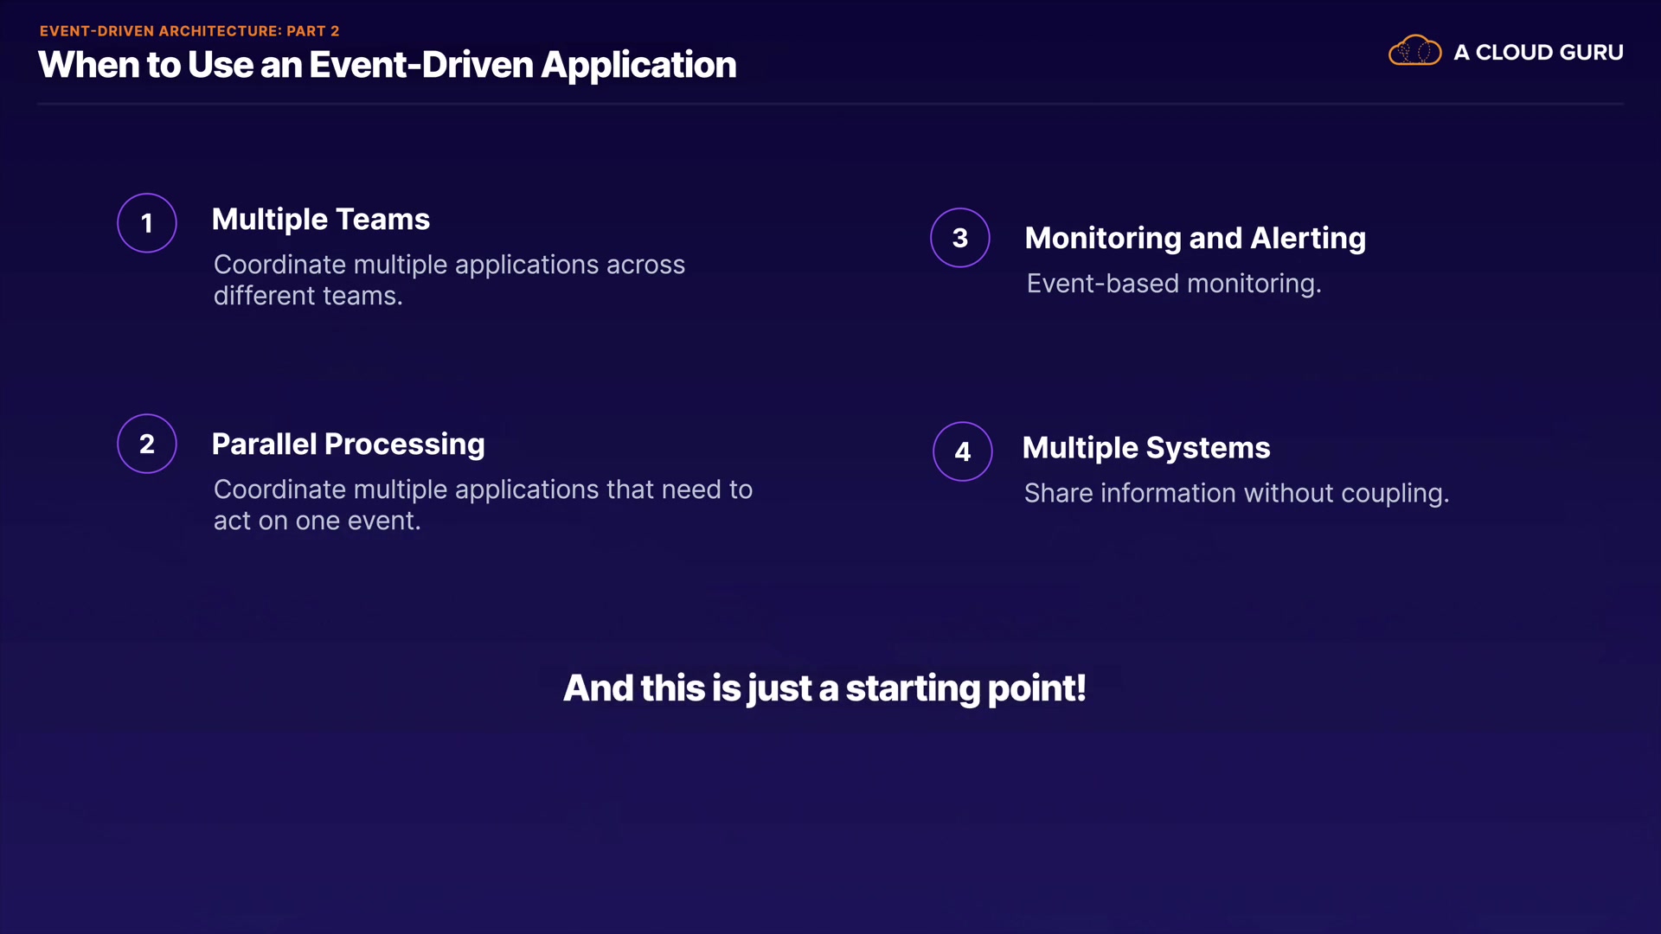Click Share information without coupling text
This screenshot has width=1661, height=934.
pyautogui.click(x=1235, y=494)
